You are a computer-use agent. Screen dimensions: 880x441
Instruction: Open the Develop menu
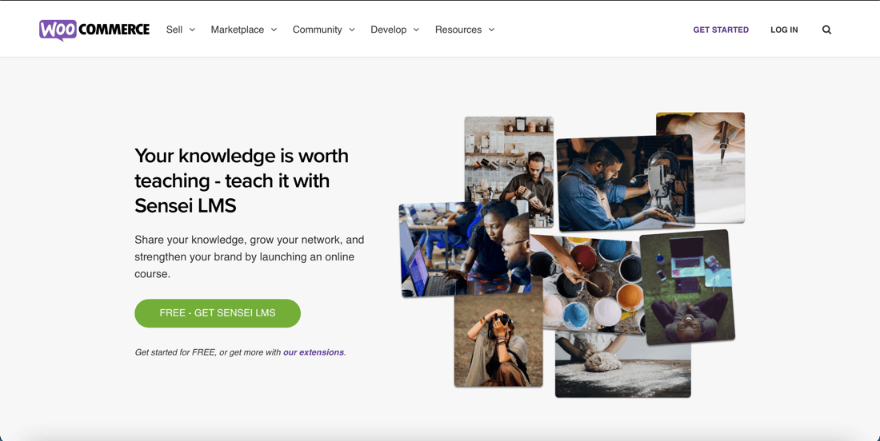pyautogui.click(x=388, y=30)
